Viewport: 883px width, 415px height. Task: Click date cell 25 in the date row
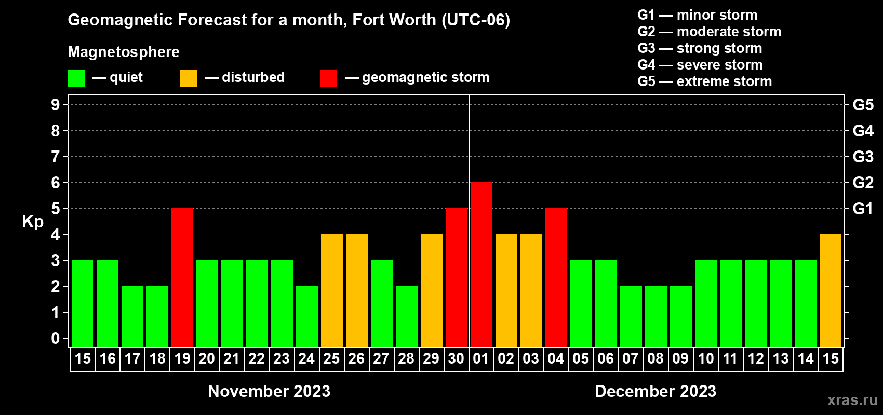tap(332, 359)
